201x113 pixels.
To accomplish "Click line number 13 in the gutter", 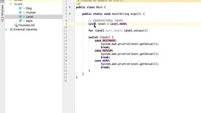I will click(x=65, y=37).
